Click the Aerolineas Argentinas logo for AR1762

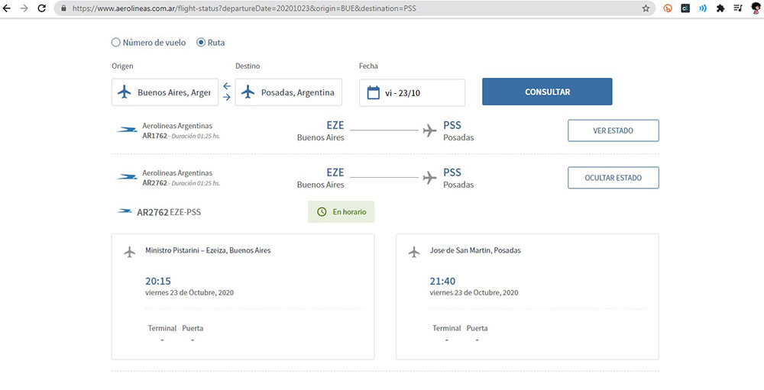click(x=127, y=131)
